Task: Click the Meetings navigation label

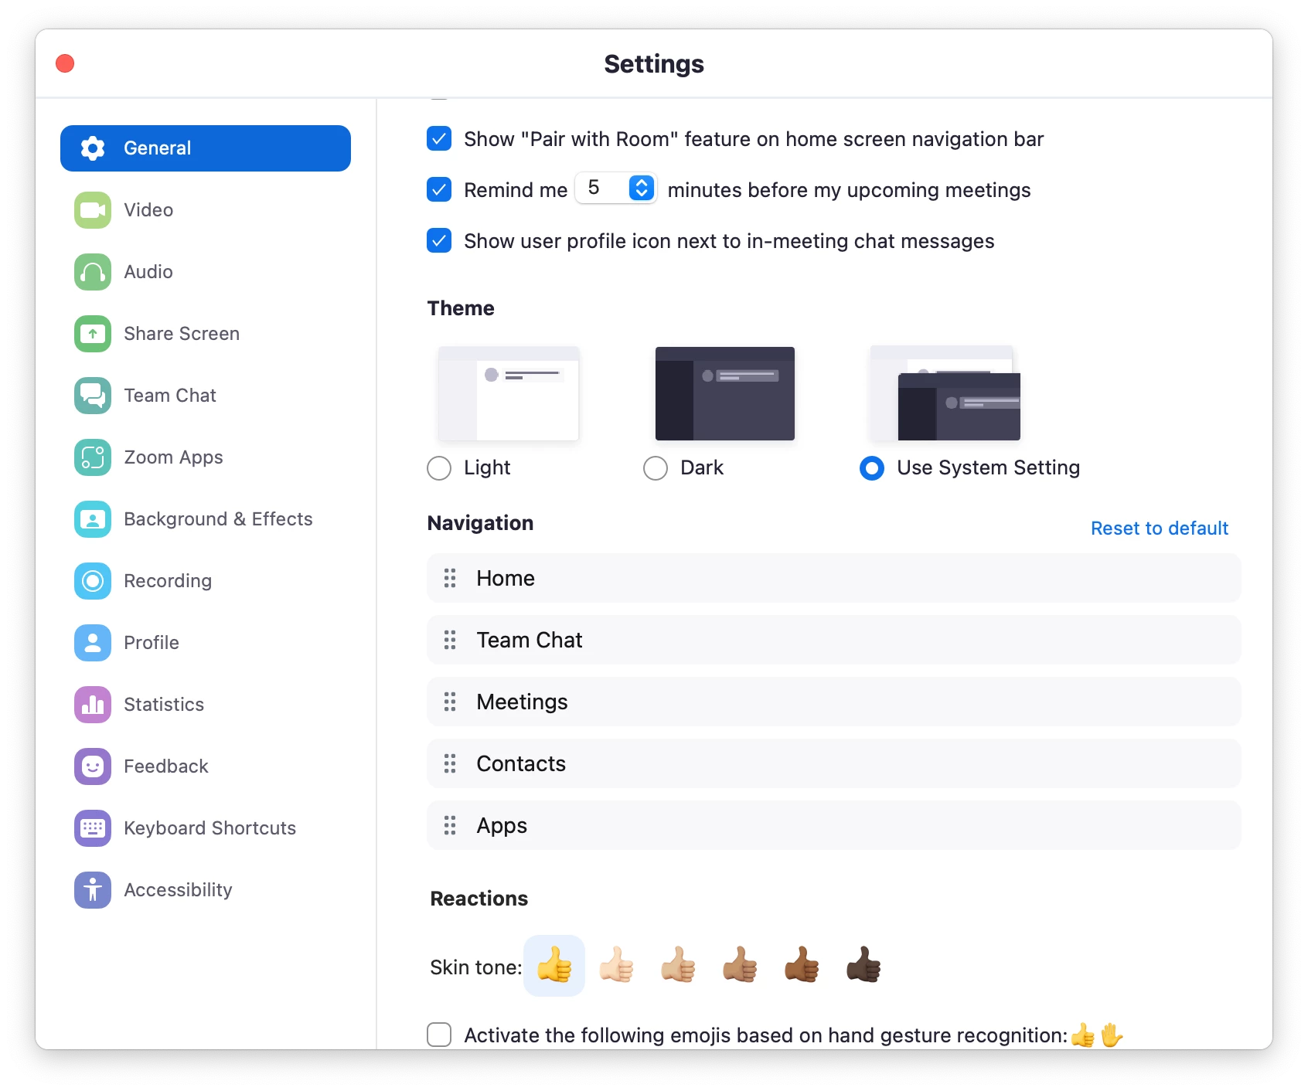Action: coord(522,702)
